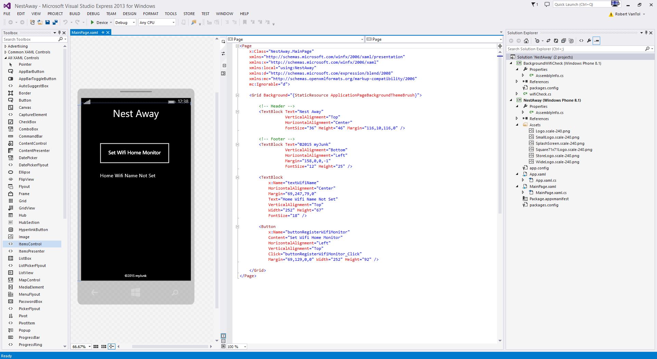Open the WINDOW menu
This screenshot has width=657, height=359.
225,14
